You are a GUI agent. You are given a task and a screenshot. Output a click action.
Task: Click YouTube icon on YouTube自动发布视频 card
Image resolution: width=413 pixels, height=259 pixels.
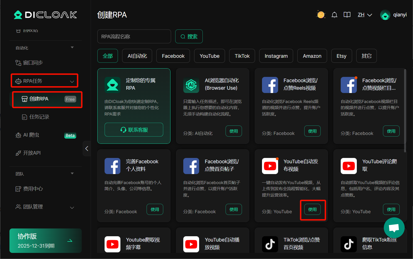tap(270, 166)
